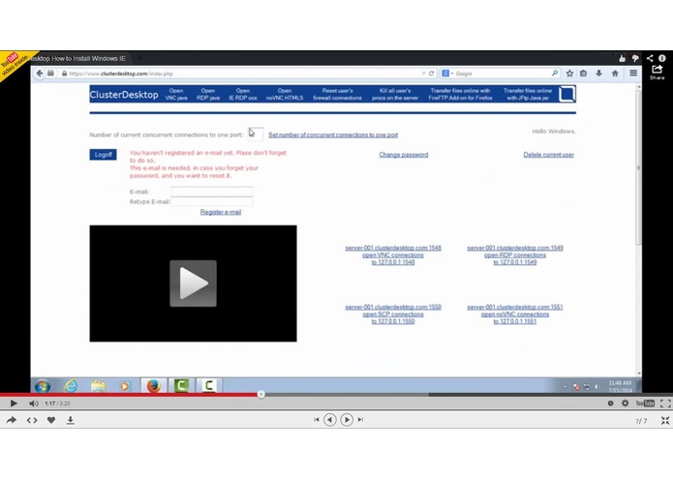673x478 pixels.
Task: Open Firefox from the taskbar
Action: pos(153,386)
